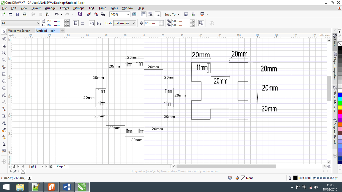Select the Pick tool in the toolbox
Image resolution: width=342 pixels, height=192 pixels.
[x=4, y=32]
